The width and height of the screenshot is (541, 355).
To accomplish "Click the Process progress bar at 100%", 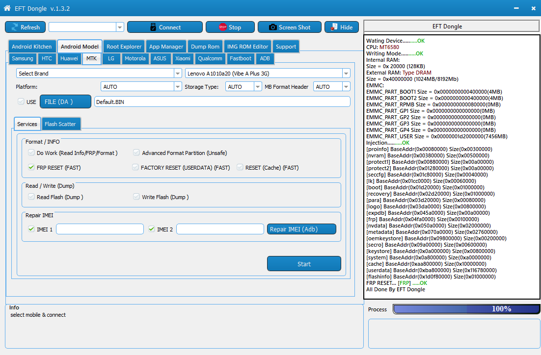I will [466, 309].
